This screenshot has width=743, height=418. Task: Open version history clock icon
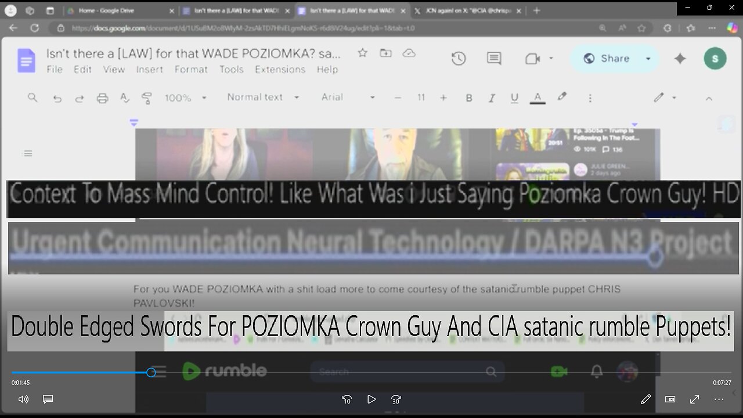459,59
